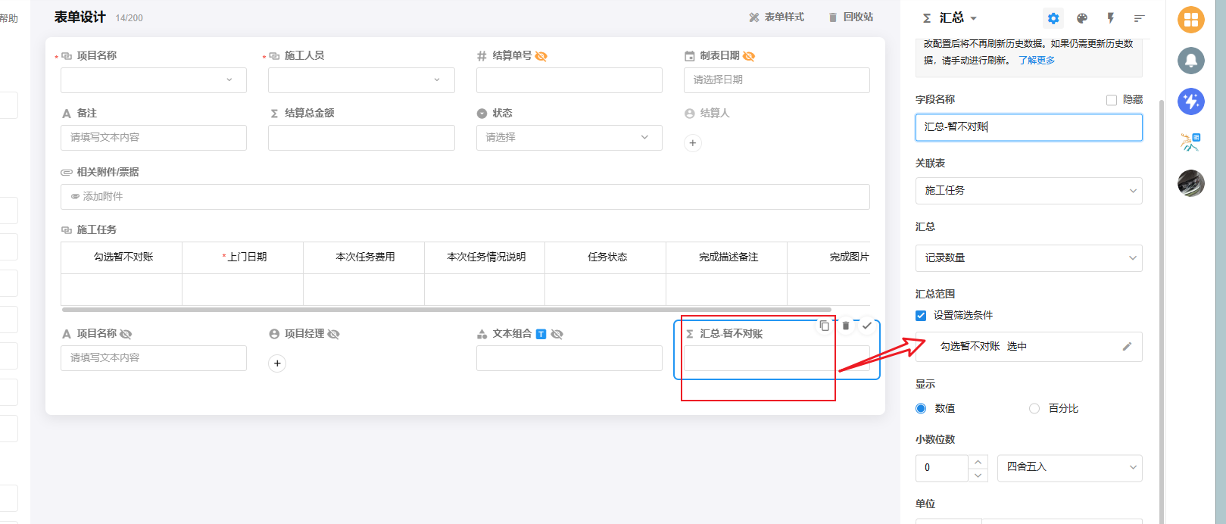1226x524 pixels.
Task: Check the 隐藏 checkbox
Action: [x=1112, y=100]
